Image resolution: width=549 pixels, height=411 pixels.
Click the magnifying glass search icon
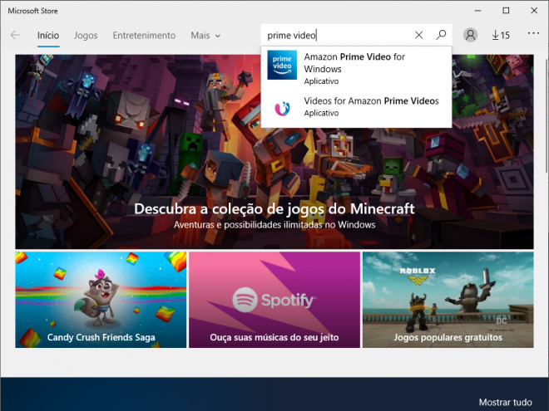tap(441, 35)
